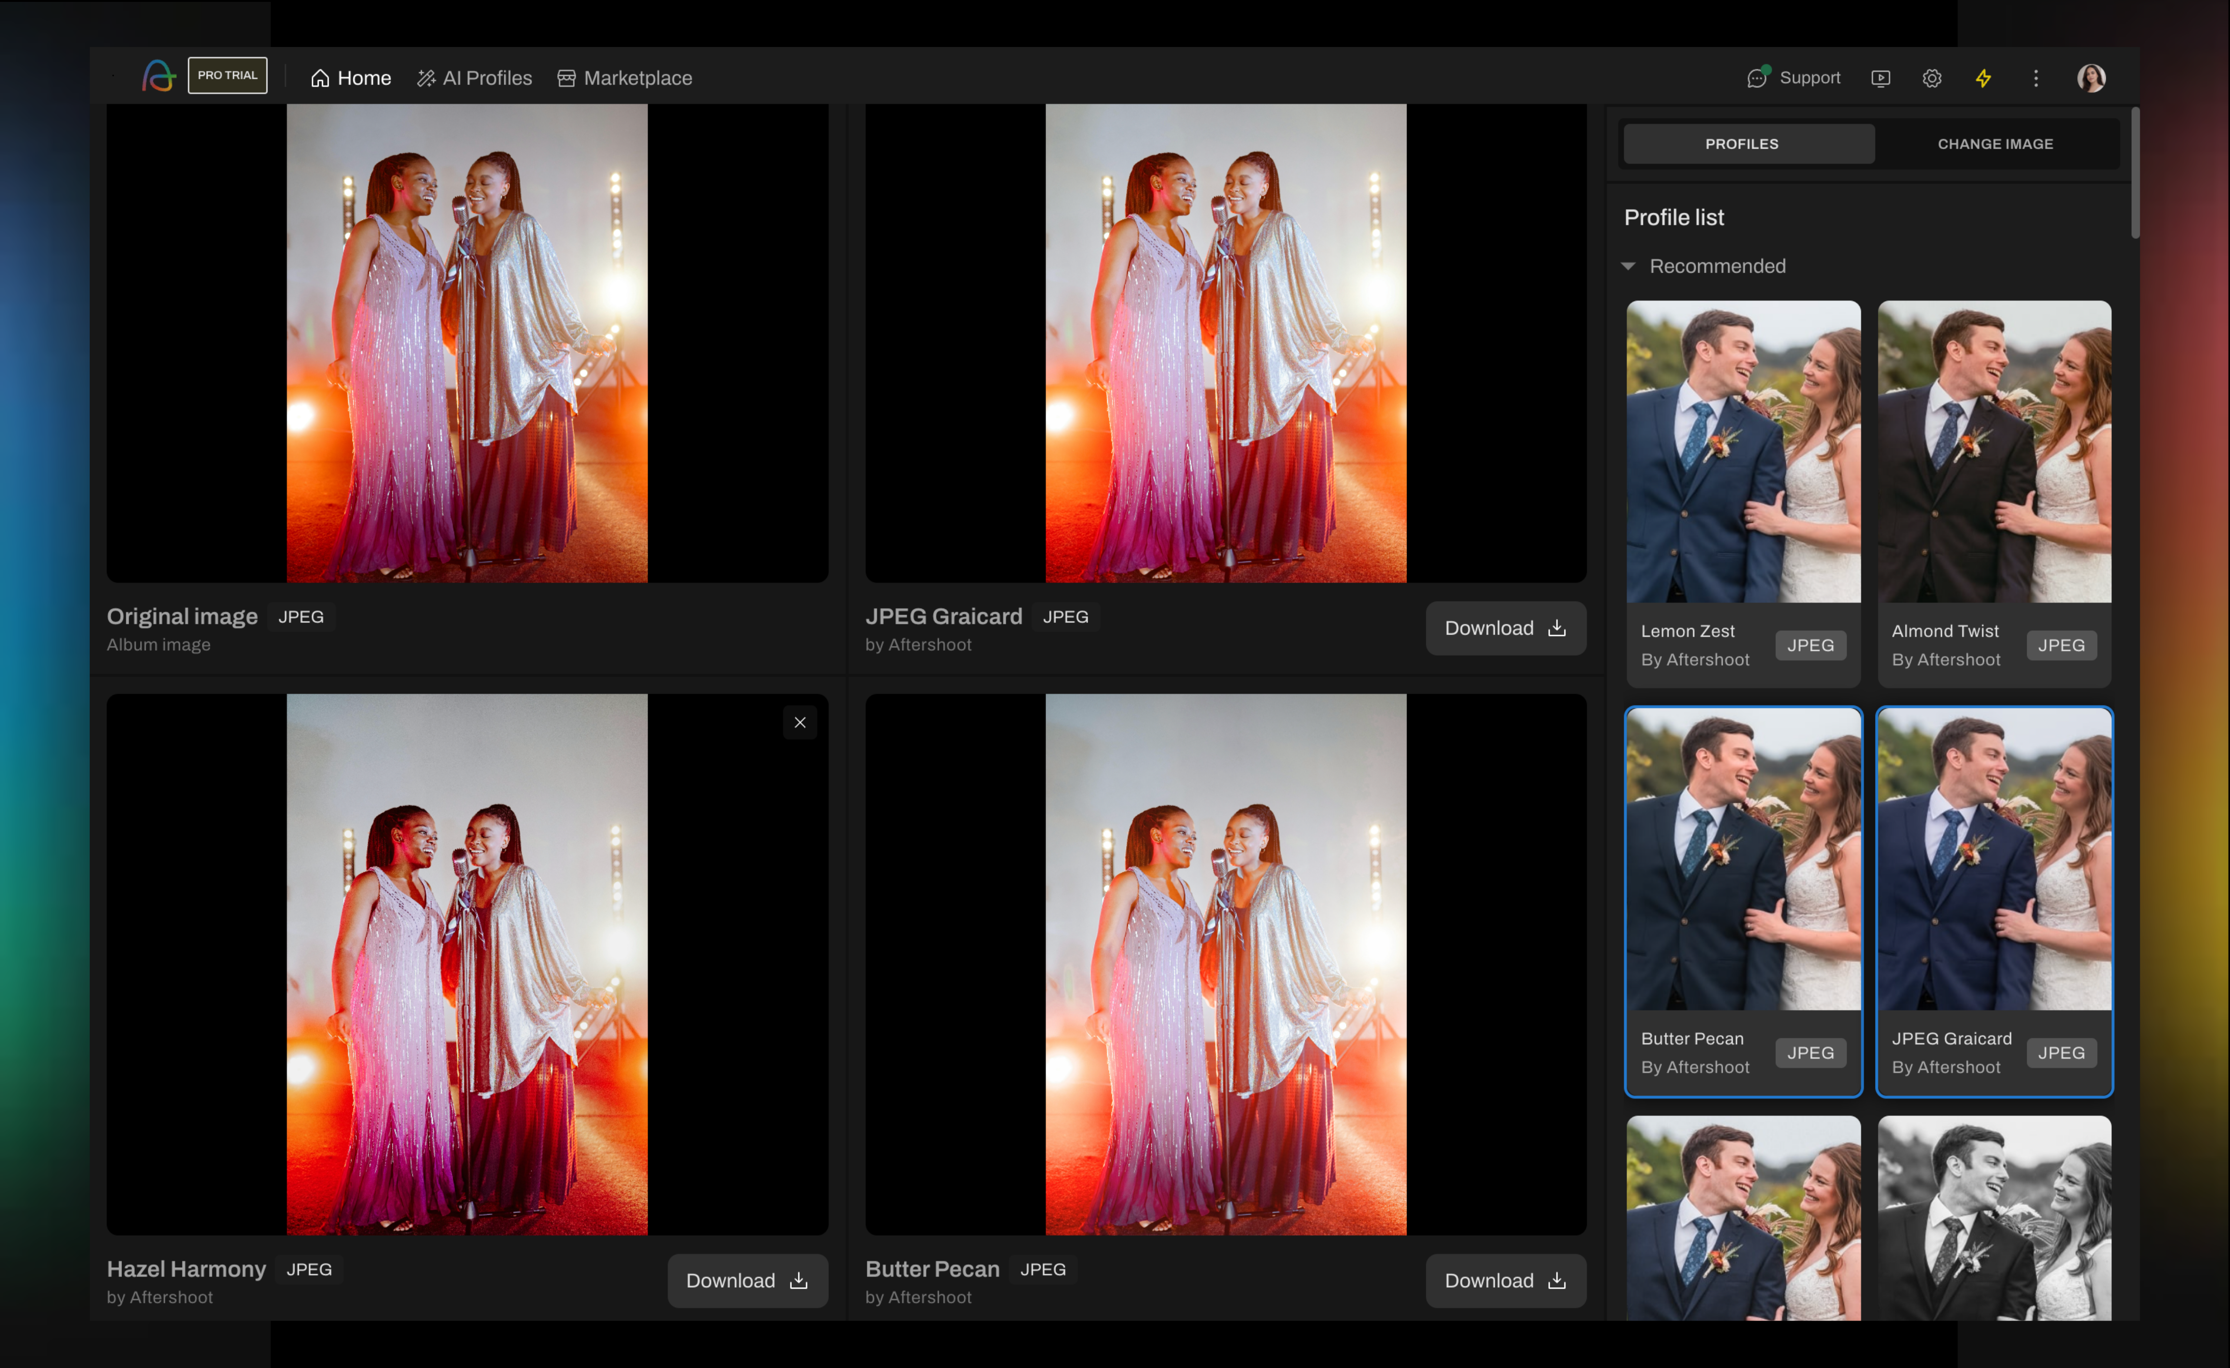Download the JPEG Graicard image
Screen dimensions: 2230x1368
[x=1505, y=628]
